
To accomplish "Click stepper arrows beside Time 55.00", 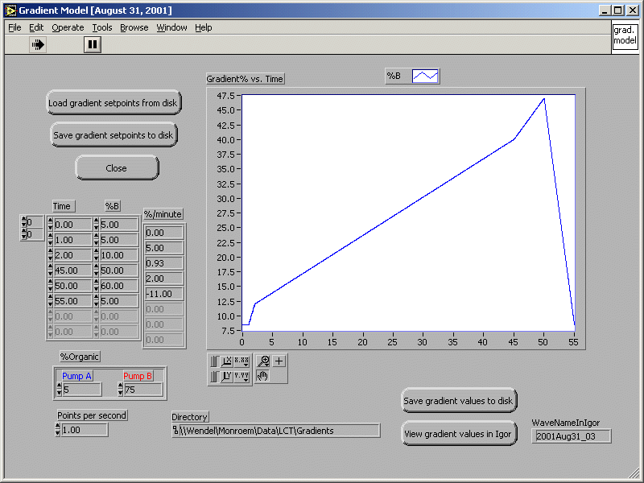I will (x=51, y=300).
